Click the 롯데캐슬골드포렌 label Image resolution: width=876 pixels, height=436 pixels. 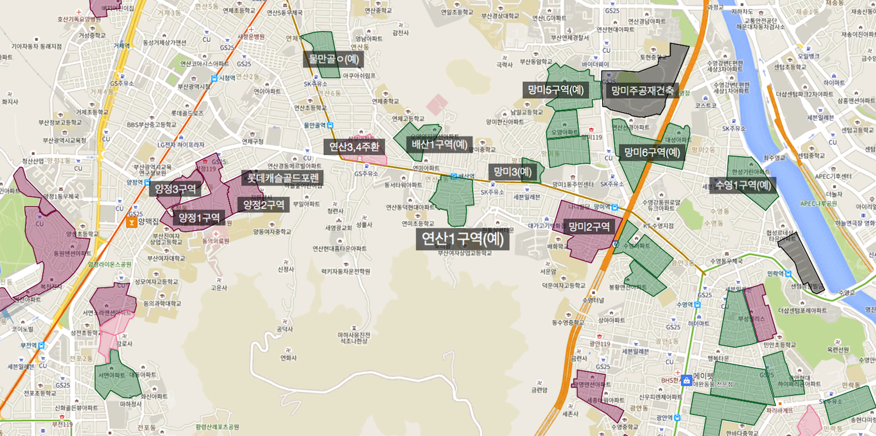coord(282,178)
